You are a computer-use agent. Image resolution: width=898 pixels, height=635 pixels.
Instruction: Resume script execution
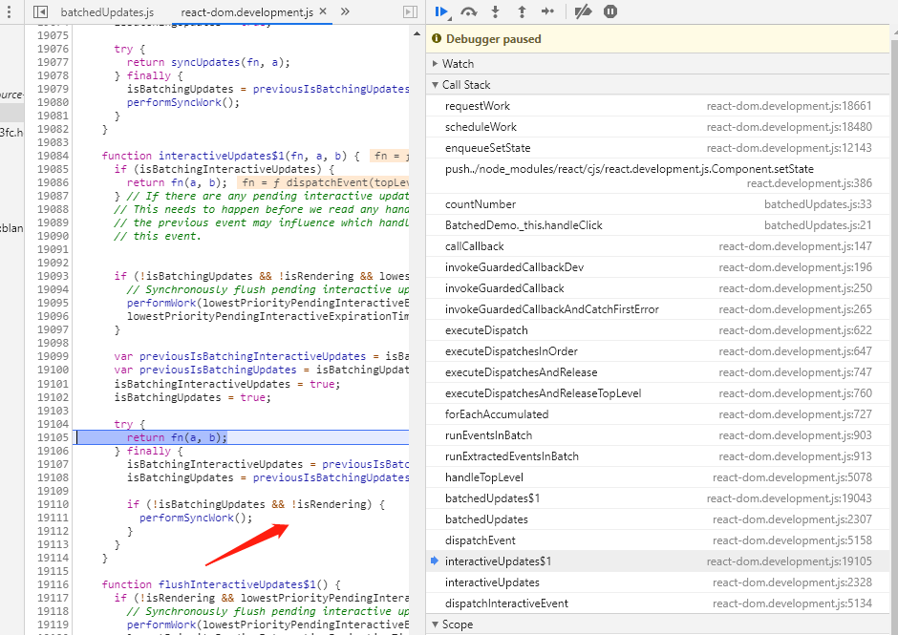click(440, 11)
